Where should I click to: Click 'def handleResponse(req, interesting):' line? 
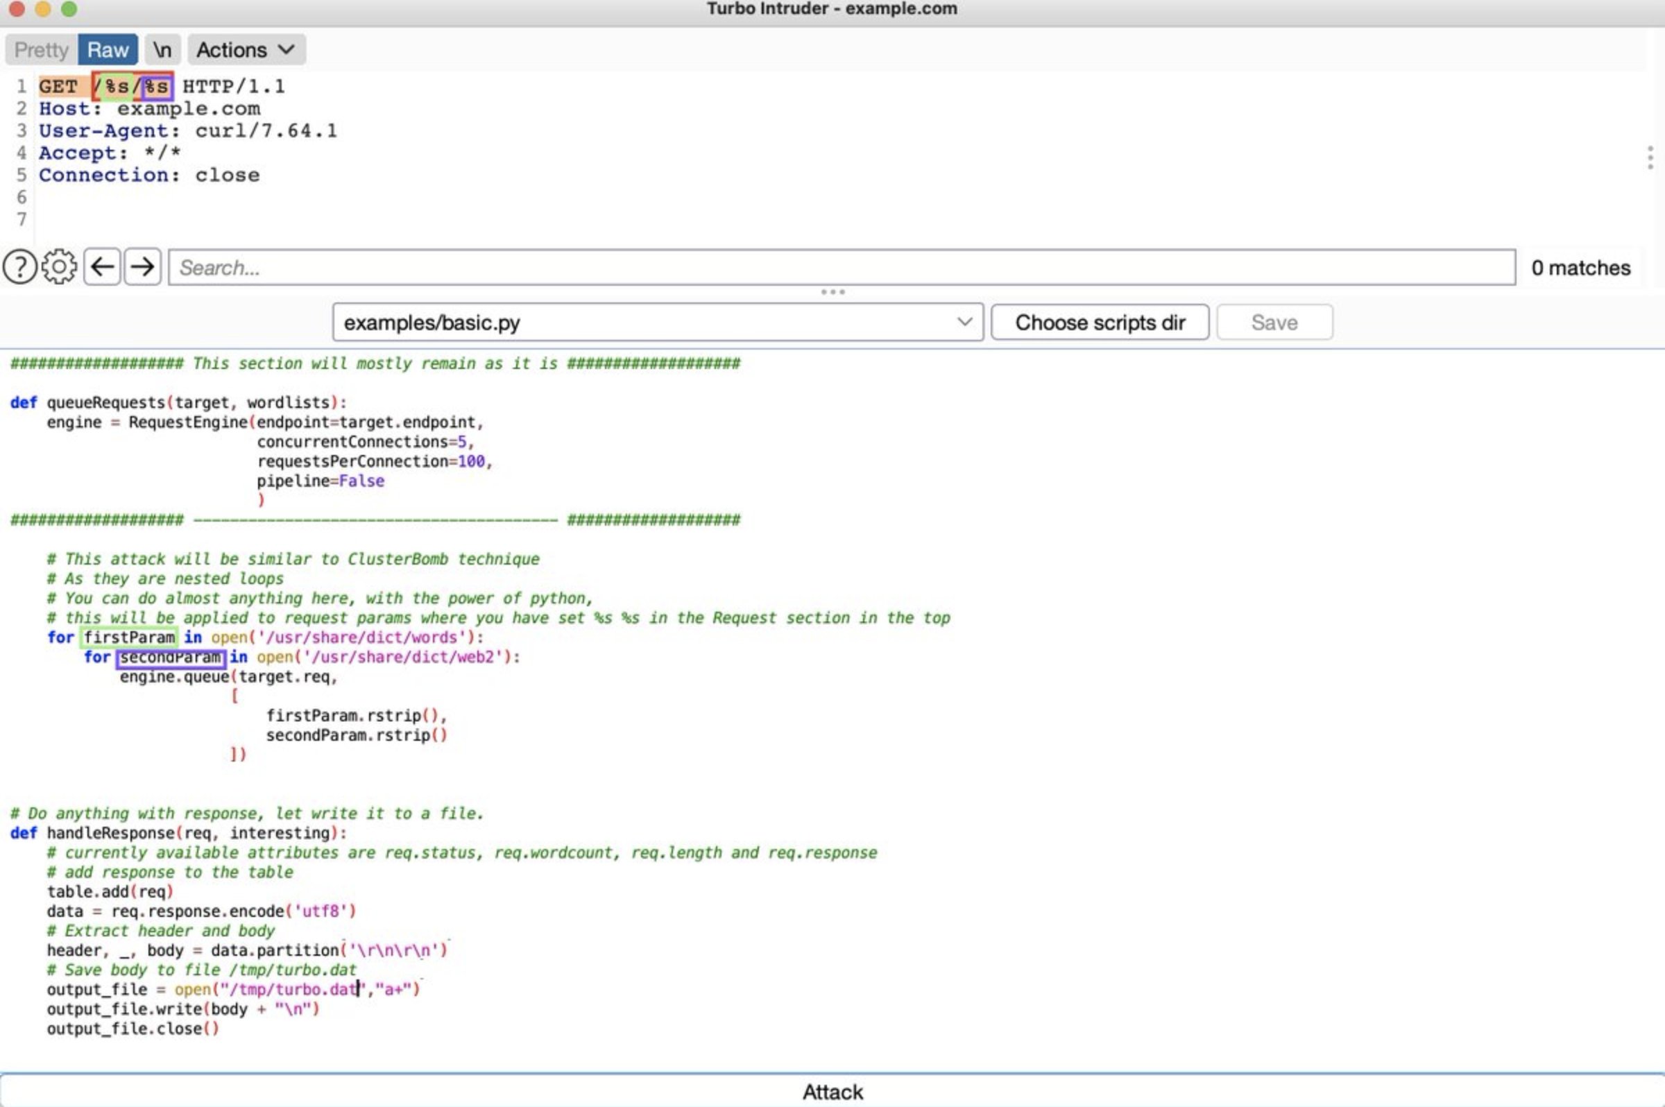179,833
